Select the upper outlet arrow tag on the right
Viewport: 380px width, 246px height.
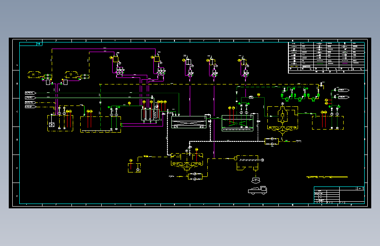[344, 90]
